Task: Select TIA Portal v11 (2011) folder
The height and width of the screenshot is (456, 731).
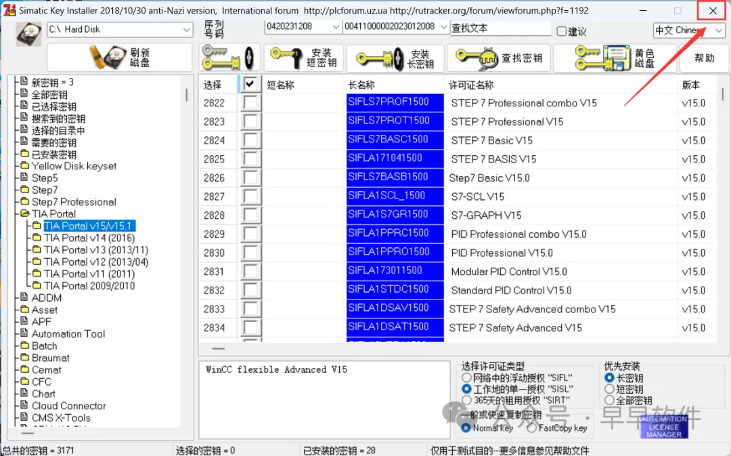Action: [89, 274]
